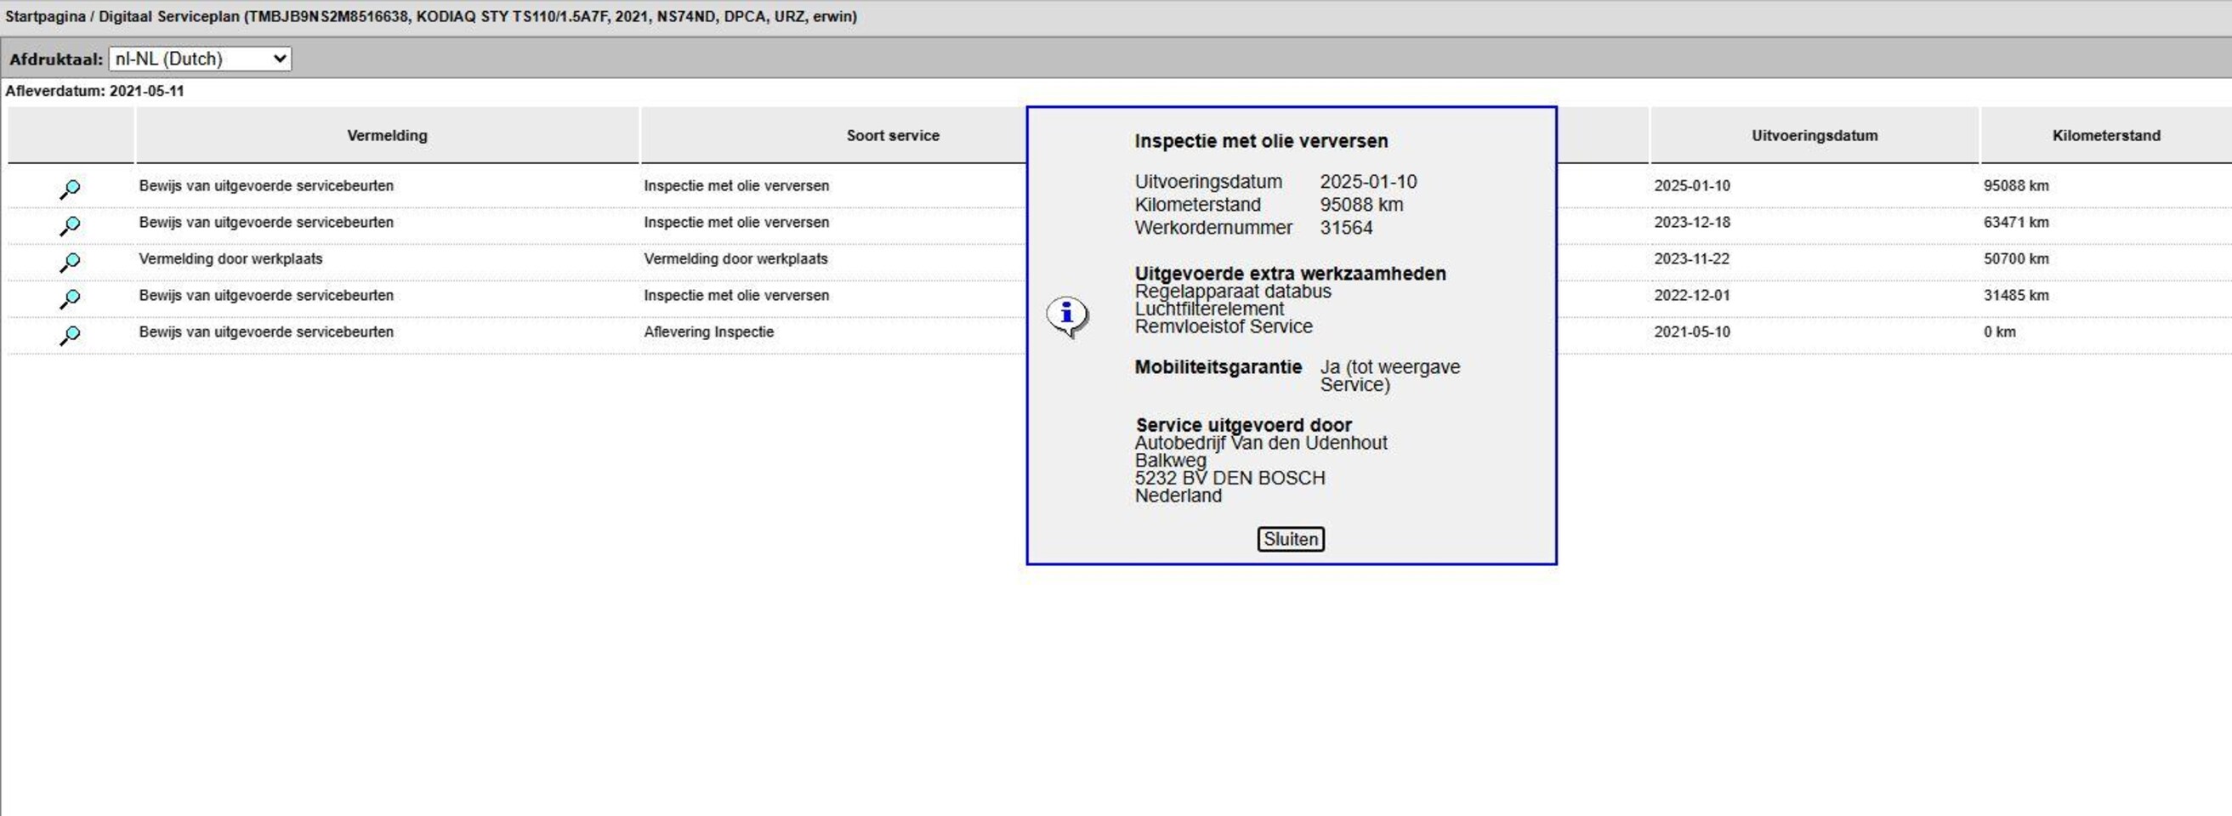This screenshot has height=816, width=2232.
Task: Inspect the Aflevering Inspectie record via magnifier
Action: click(x=71, y=334)
